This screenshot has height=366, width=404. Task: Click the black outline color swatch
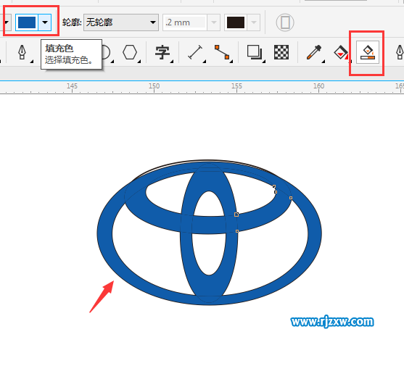click(x=236, y=22)
